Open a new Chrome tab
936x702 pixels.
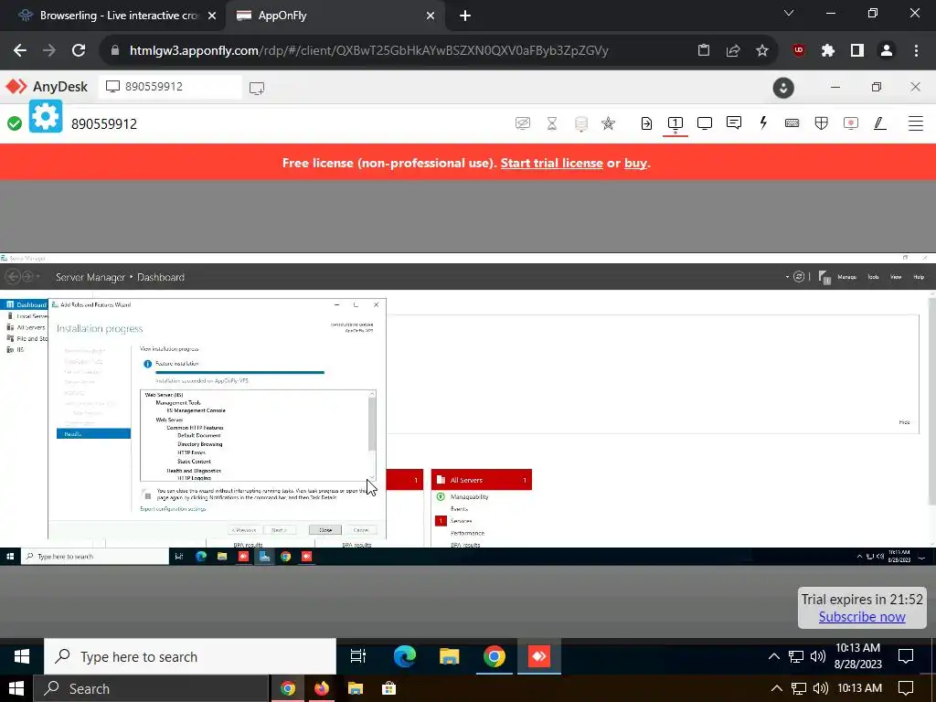click(x=465, y=16)
